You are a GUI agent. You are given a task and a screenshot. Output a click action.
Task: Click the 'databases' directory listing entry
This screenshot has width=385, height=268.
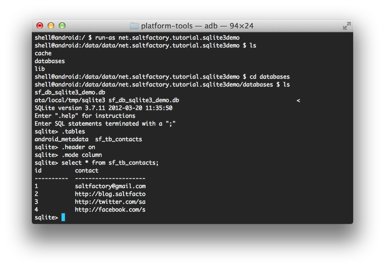pos(49,61)
